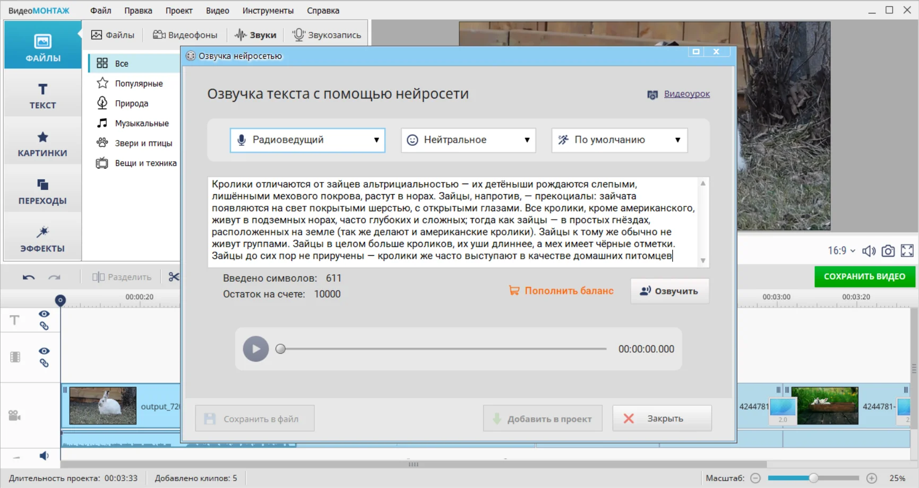
Task: Open the КАРТИНКИ sidebar section
Action: (x=42, y=144)
